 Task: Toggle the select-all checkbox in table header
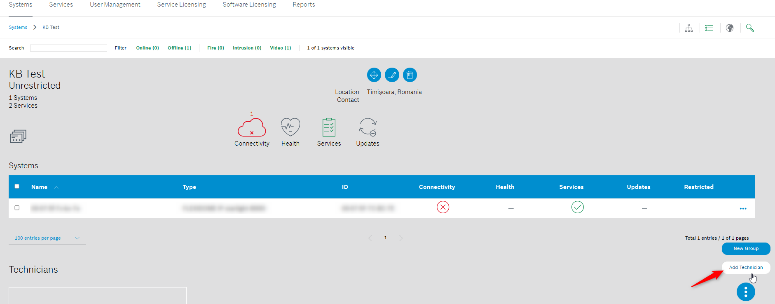tap(17, 186)
